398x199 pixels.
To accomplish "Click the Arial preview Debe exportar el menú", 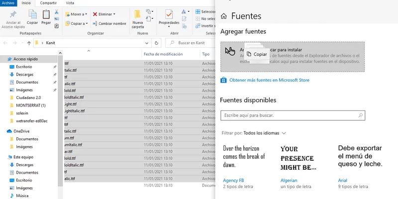I will coord(360,156).
